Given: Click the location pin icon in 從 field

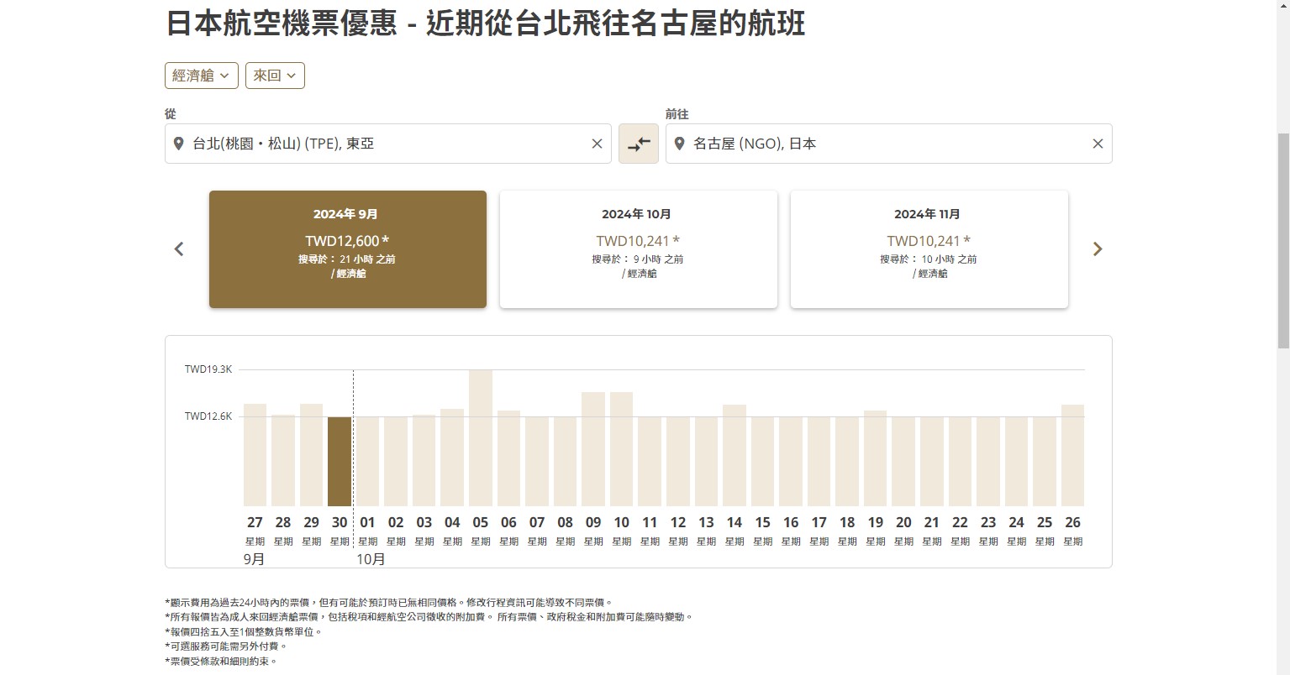Looking at the screenshot, I should pos(178,143).
